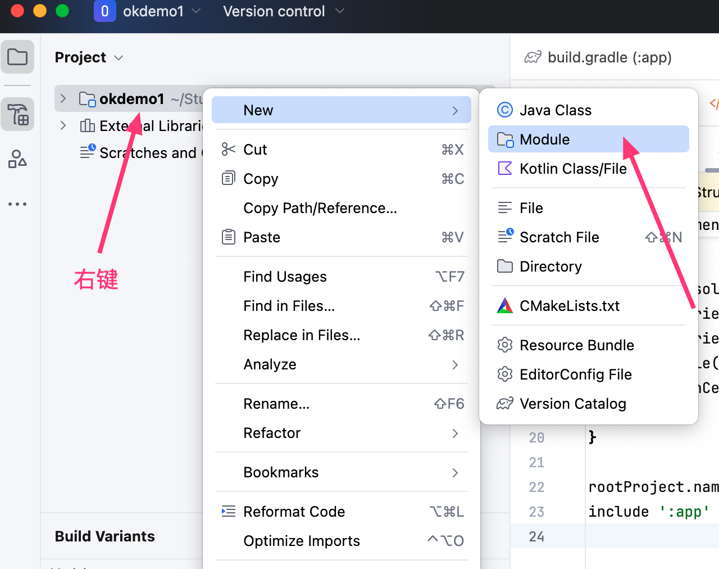Open the New submenu
The height and width of the screenshot is (569, 719).
coord(342,110)
